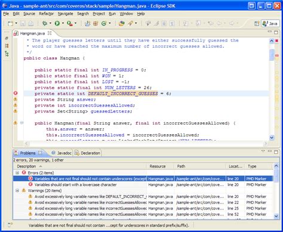This screenshot has height=232, width=283.
Task: Maximize the Problems view panel
Action: [276, 152]
